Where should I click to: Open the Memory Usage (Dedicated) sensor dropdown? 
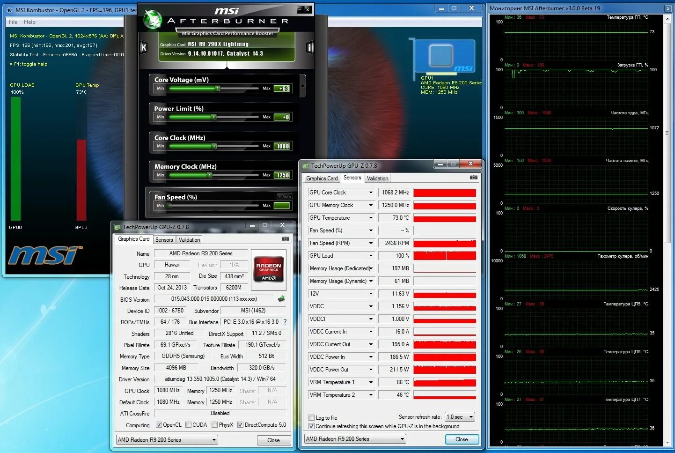[x=371, y=268]
